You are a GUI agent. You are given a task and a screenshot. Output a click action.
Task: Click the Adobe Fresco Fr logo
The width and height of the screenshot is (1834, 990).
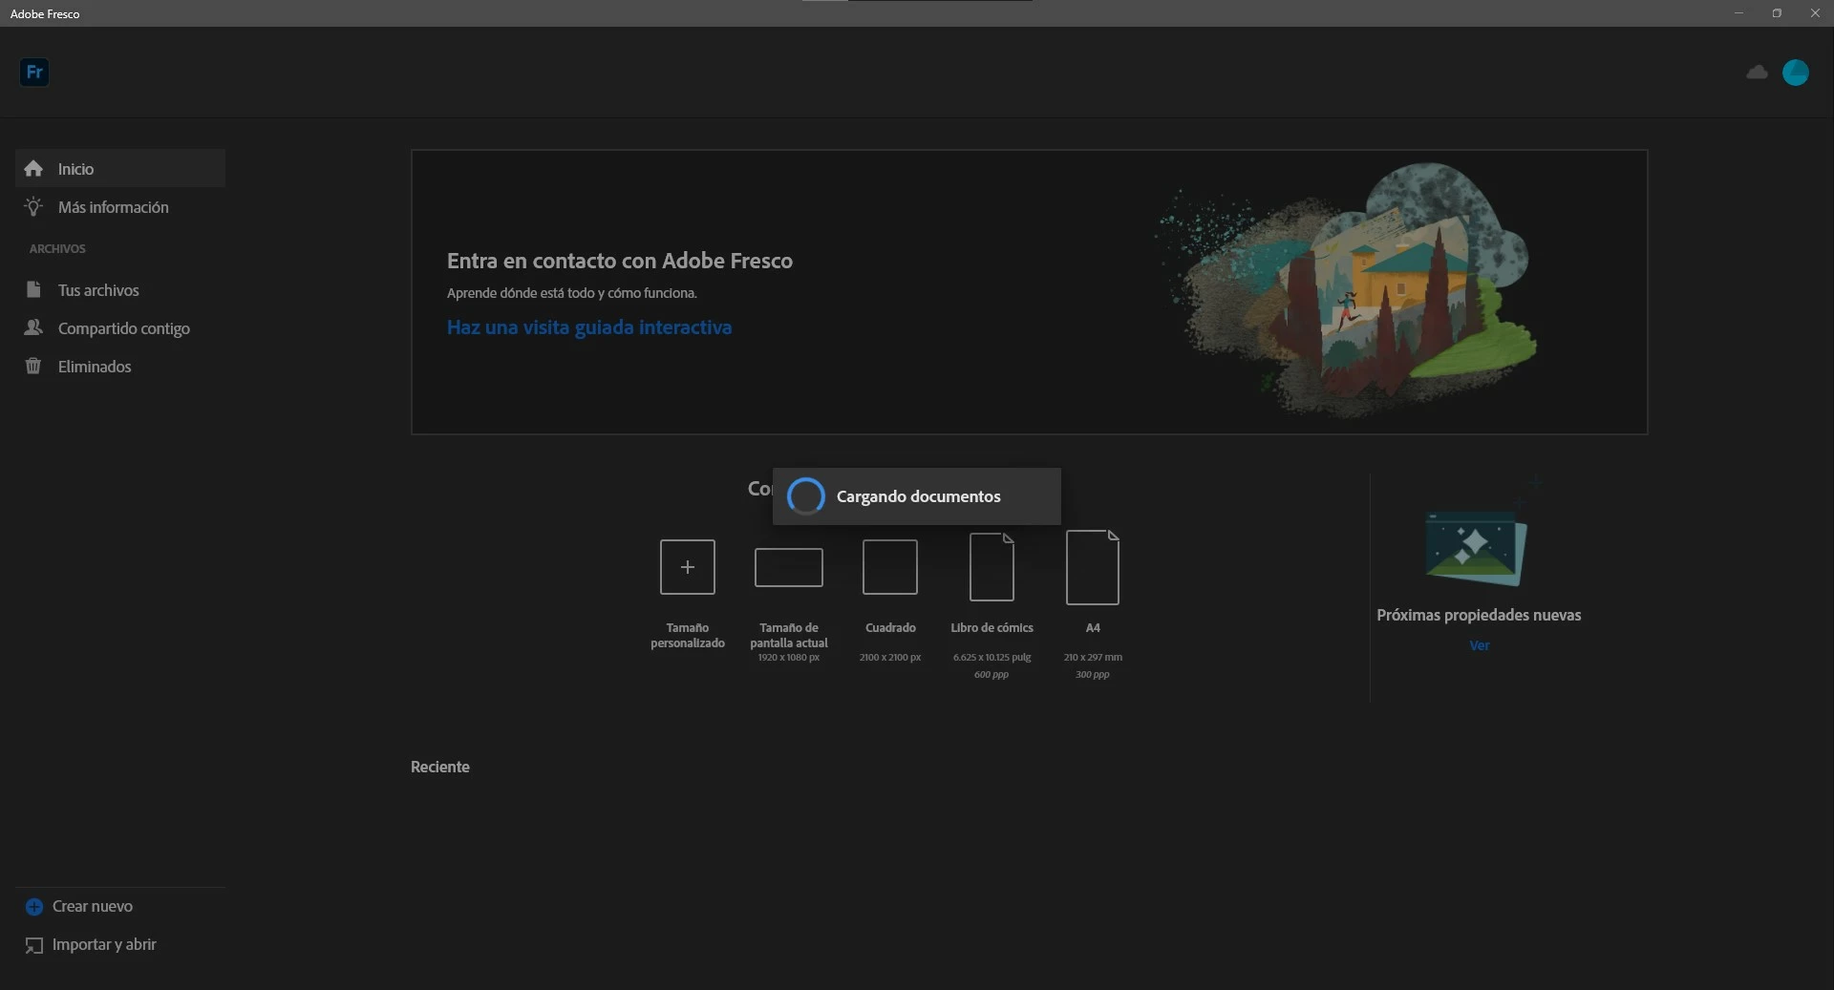coord(34,73)
